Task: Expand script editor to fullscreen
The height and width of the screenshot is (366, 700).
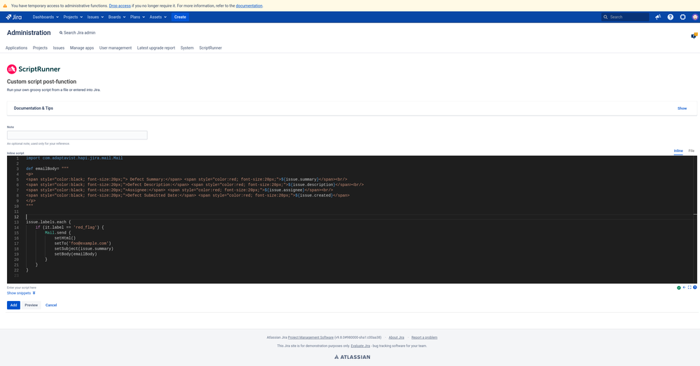Action: [689, 288]
